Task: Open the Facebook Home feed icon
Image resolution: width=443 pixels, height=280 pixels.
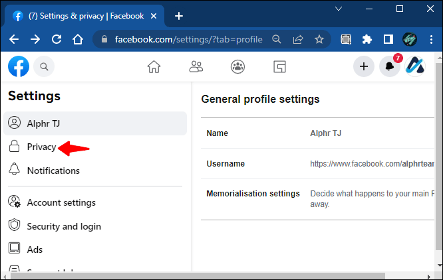Action: click(x=154, y=67)
